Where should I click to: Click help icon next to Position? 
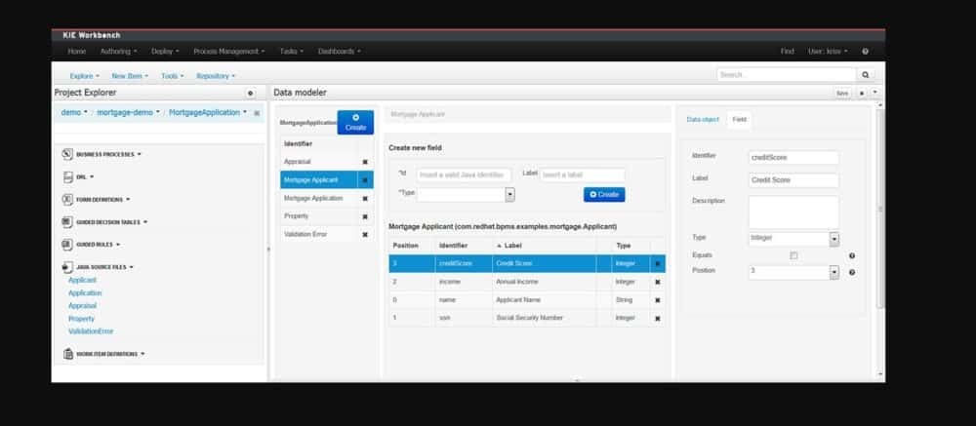point(852,272)
